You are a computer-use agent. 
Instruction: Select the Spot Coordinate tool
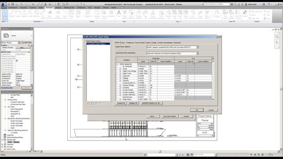[x=58, y=14]
